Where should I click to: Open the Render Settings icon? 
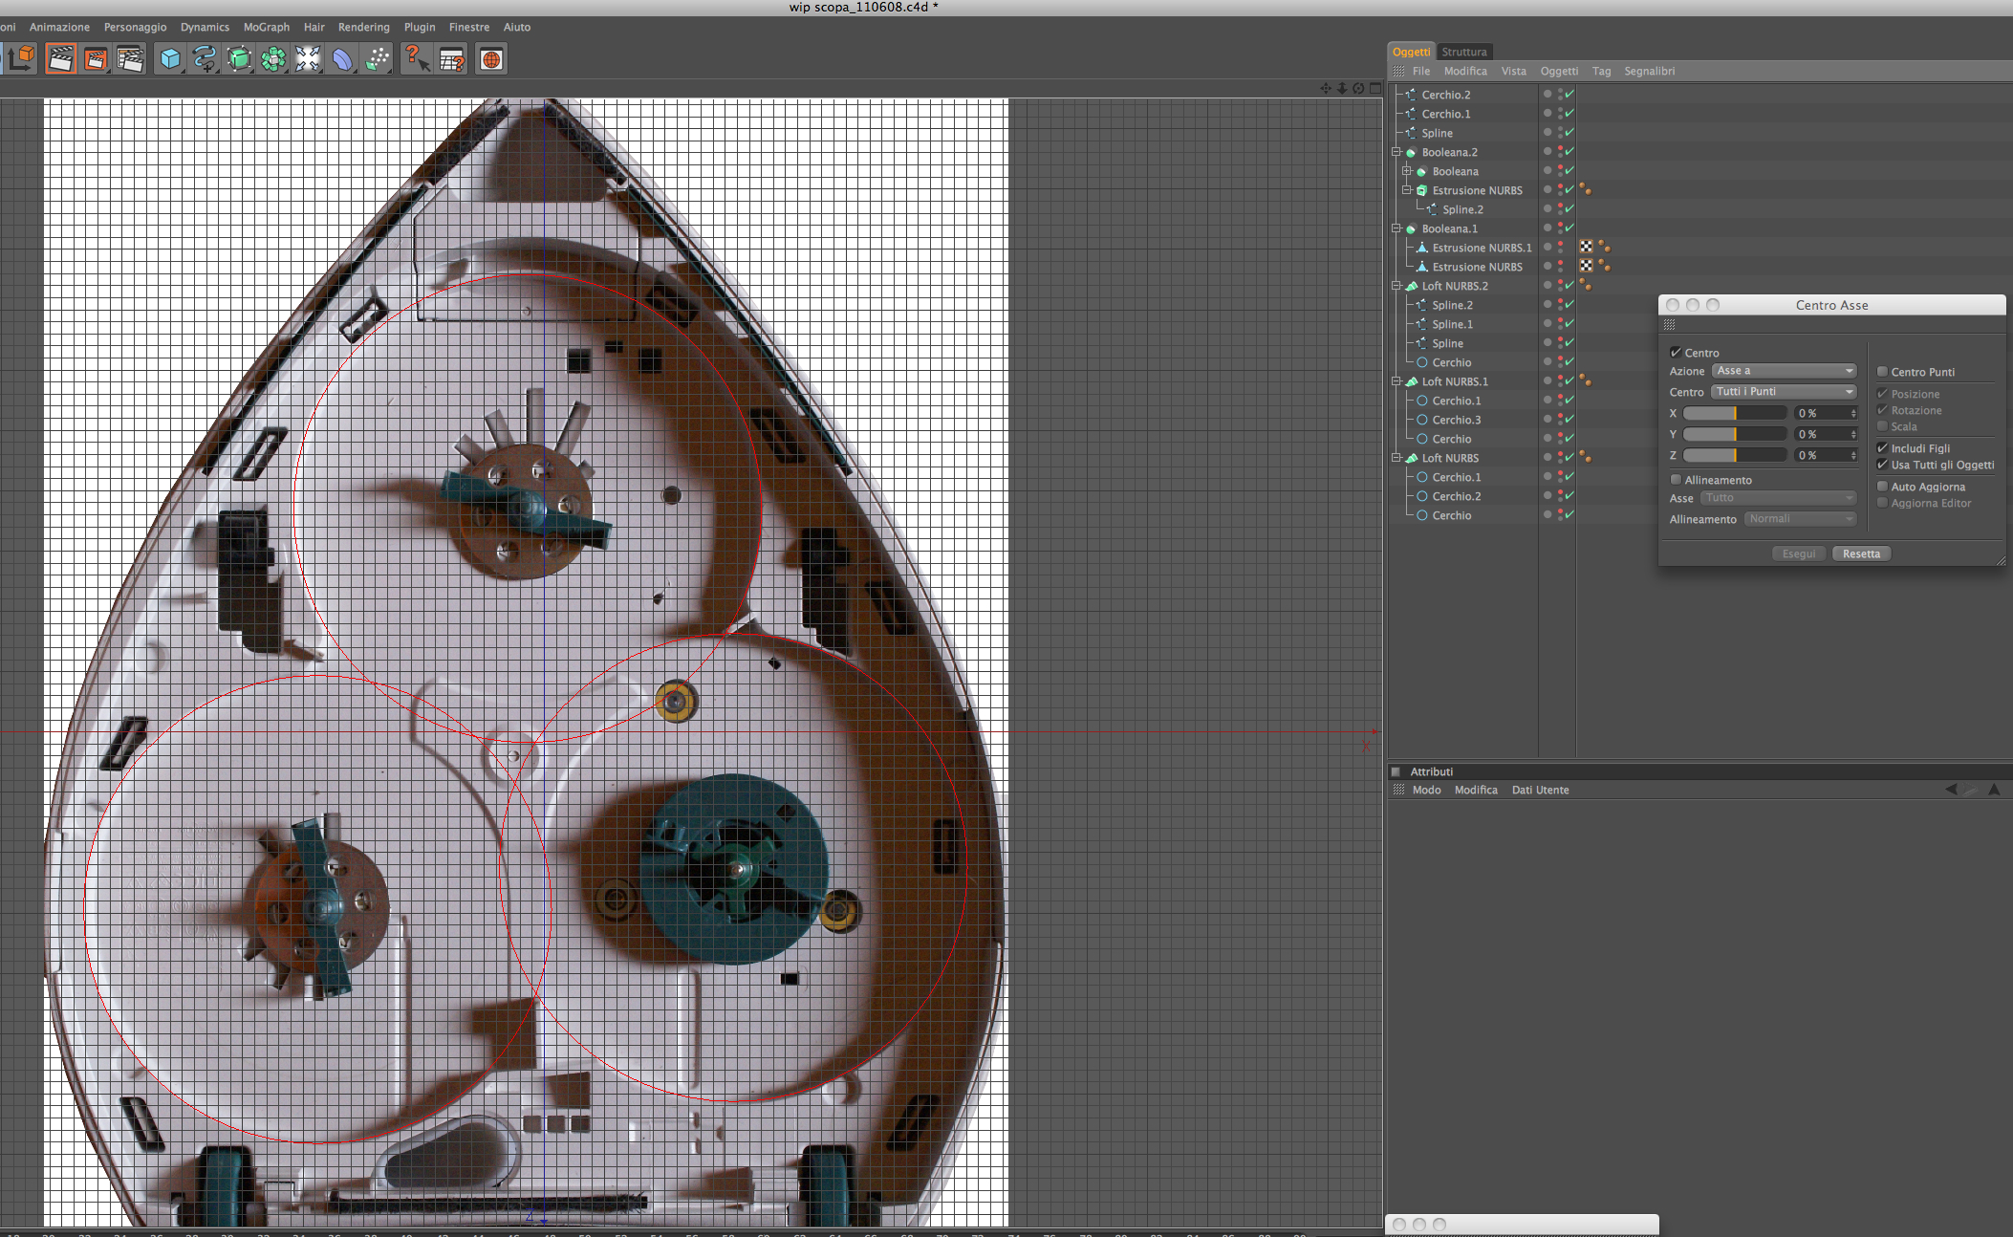point(130,59)
